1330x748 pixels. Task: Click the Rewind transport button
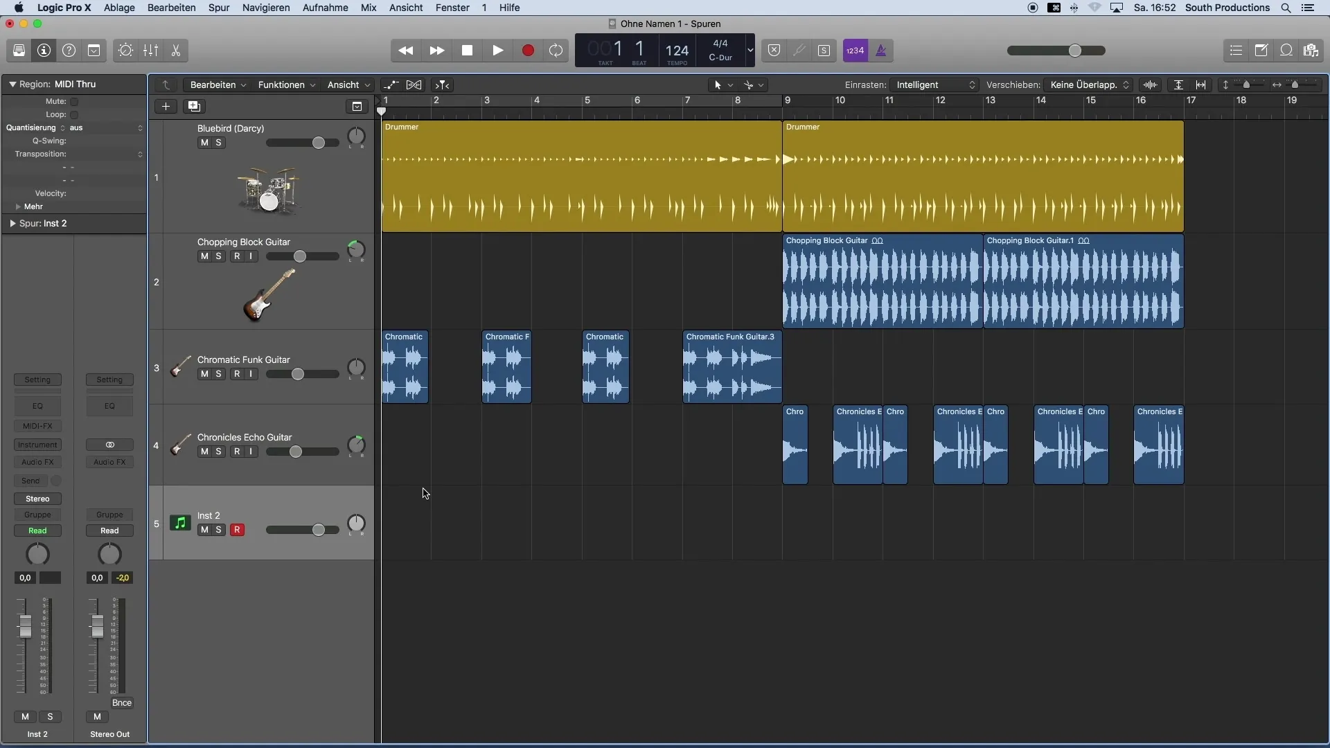pyautogui.click(x=406, y=51)
